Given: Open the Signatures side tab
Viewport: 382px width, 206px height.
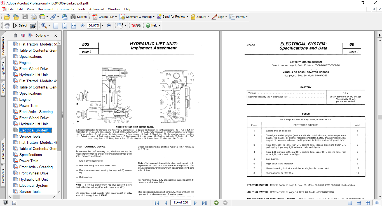Looking at the screenshot, I should [3, 69].
